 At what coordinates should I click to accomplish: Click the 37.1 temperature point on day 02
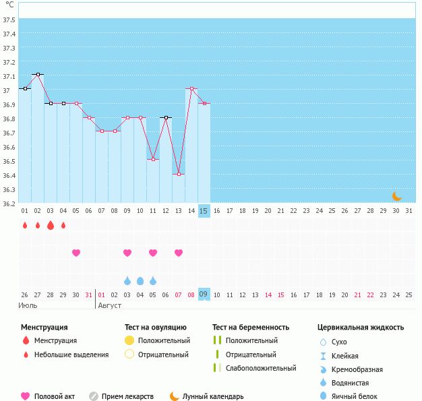[38, 74]
